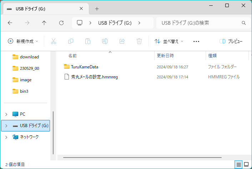This screenshot has height=169, width=252.
Task: Go back with the left arrow
Action: click(10, 23)
